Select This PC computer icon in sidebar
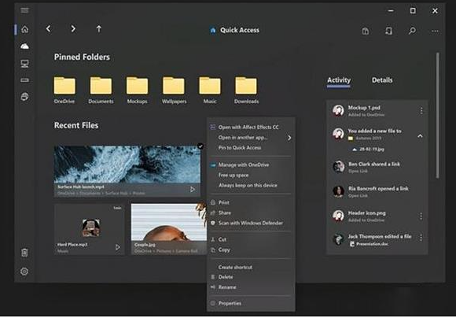The image size is (456, 318). (24, 64)
